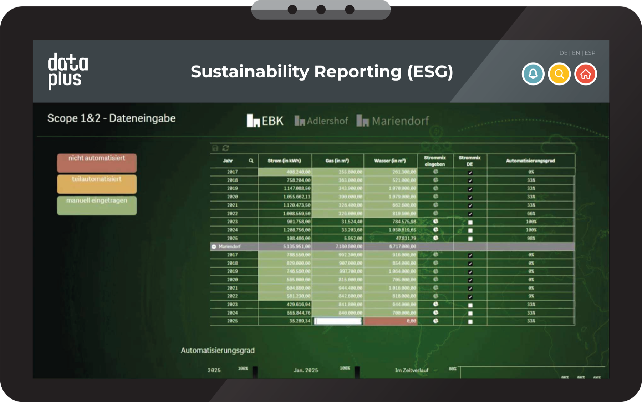
Task: Uncheck Strommix DE in the 788.550,00 row
Action: click(470, 255)
